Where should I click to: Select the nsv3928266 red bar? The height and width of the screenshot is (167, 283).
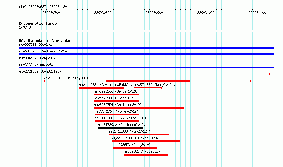[x=117, y=94]
